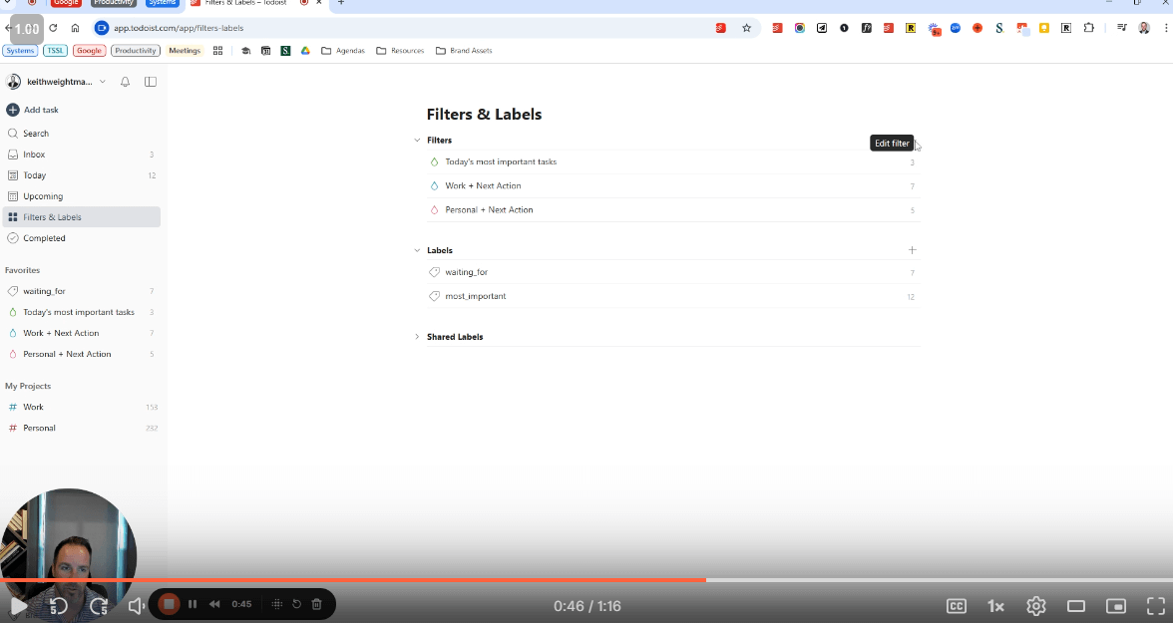Open the Google Drive bookmark icon
1173x623 pixels.
pos(305,50)
